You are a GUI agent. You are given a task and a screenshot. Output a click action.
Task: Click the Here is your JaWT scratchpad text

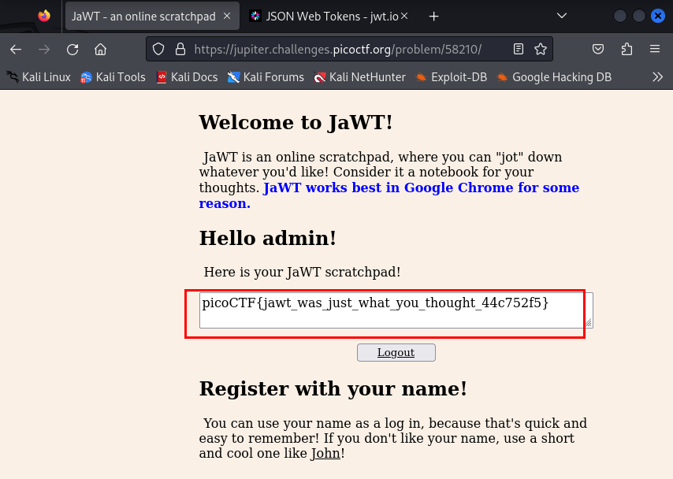(302, 272)
